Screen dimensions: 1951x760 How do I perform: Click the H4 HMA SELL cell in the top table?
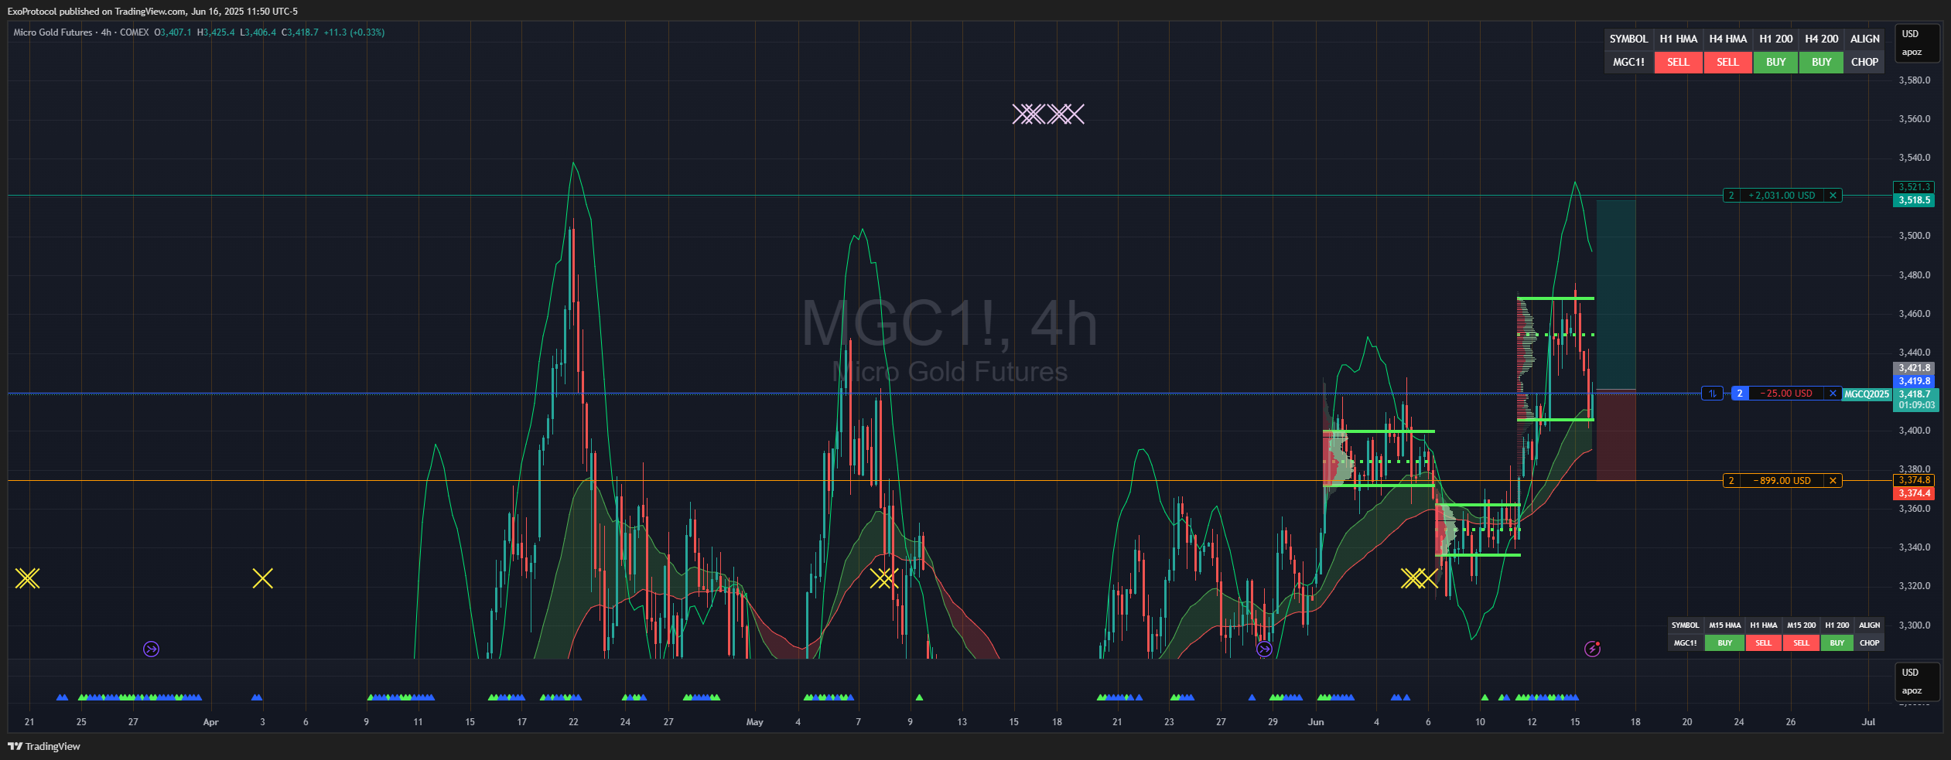[x=1727, y=62]
